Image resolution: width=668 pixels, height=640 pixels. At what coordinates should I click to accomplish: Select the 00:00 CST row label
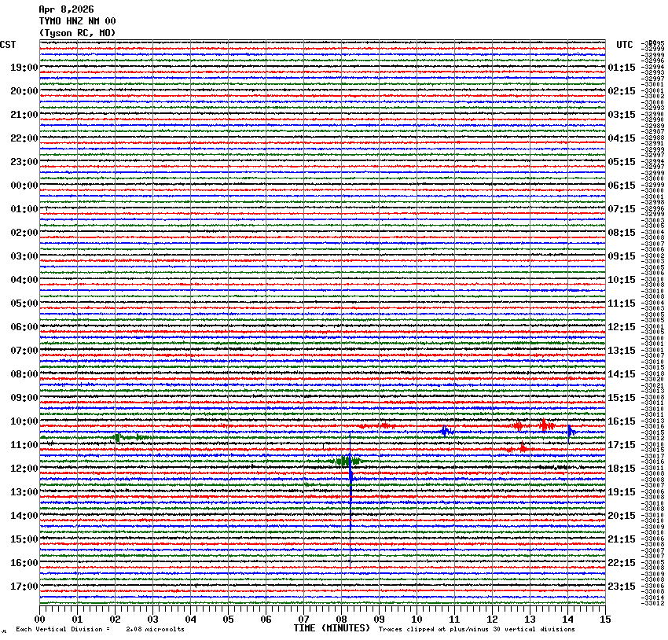[24, 186]
